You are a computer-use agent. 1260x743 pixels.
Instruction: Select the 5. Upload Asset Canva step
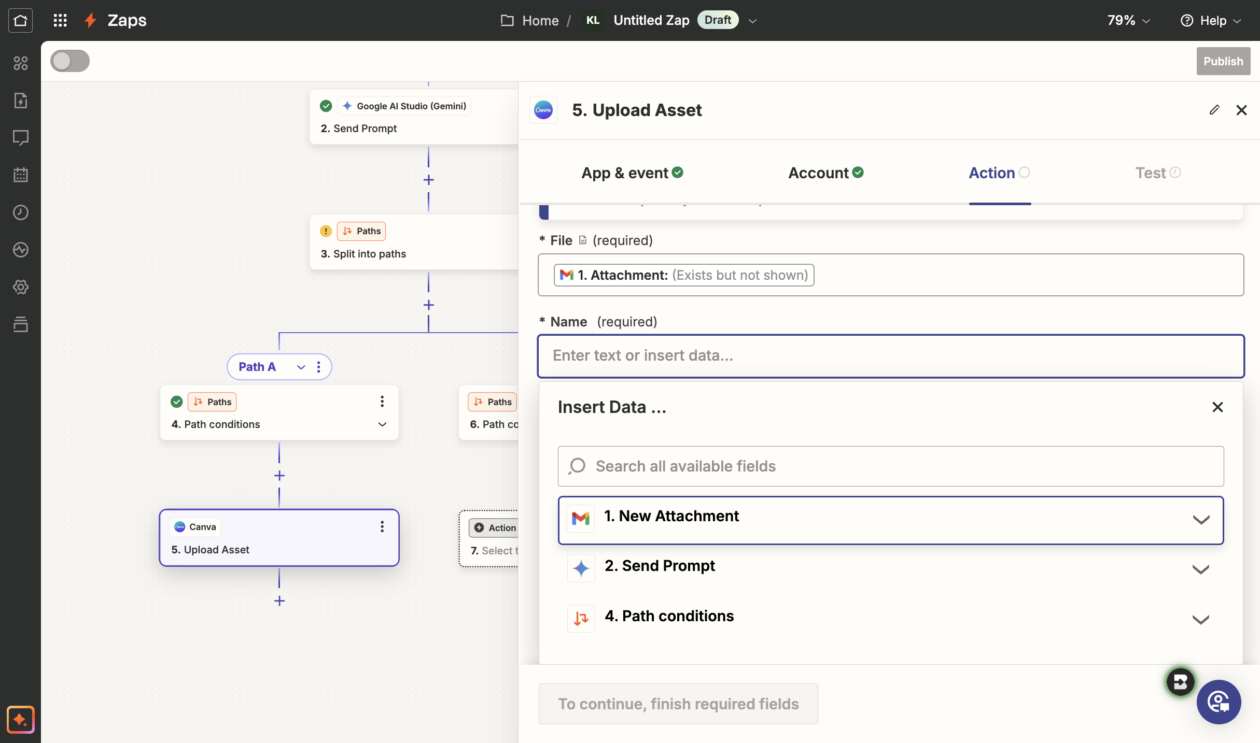click(279, 538)
